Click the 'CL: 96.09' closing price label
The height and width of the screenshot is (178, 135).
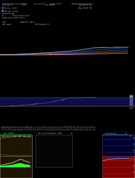click(50, 5)
